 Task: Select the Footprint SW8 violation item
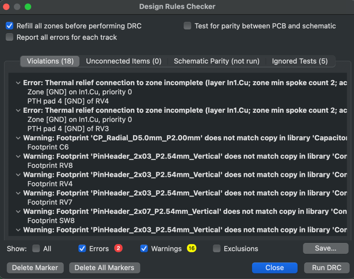(x=51, y=220)
